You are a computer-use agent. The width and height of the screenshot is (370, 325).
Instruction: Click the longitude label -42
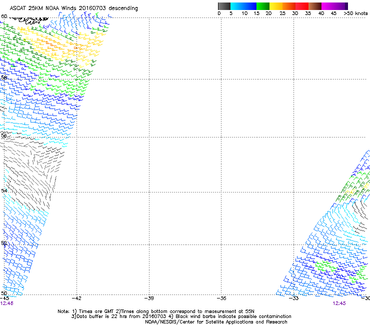click(x=76, y=298)
